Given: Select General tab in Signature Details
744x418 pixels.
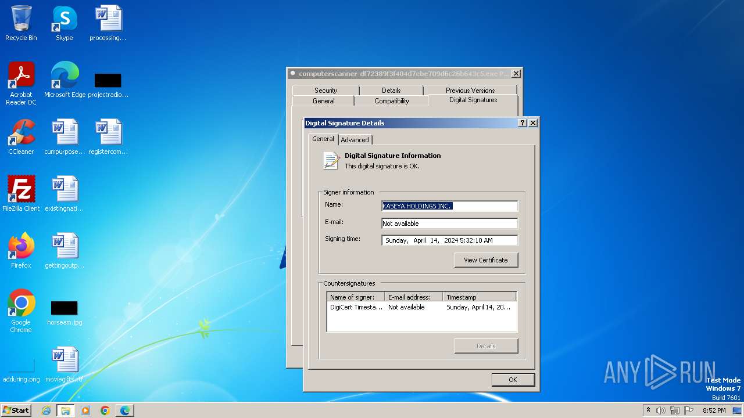Looking at the screenshot, I should [323, 139].
